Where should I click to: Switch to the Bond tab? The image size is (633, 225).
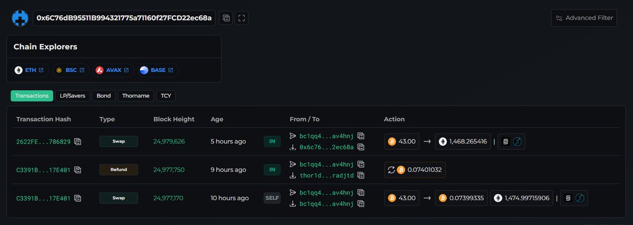[103, 96]
